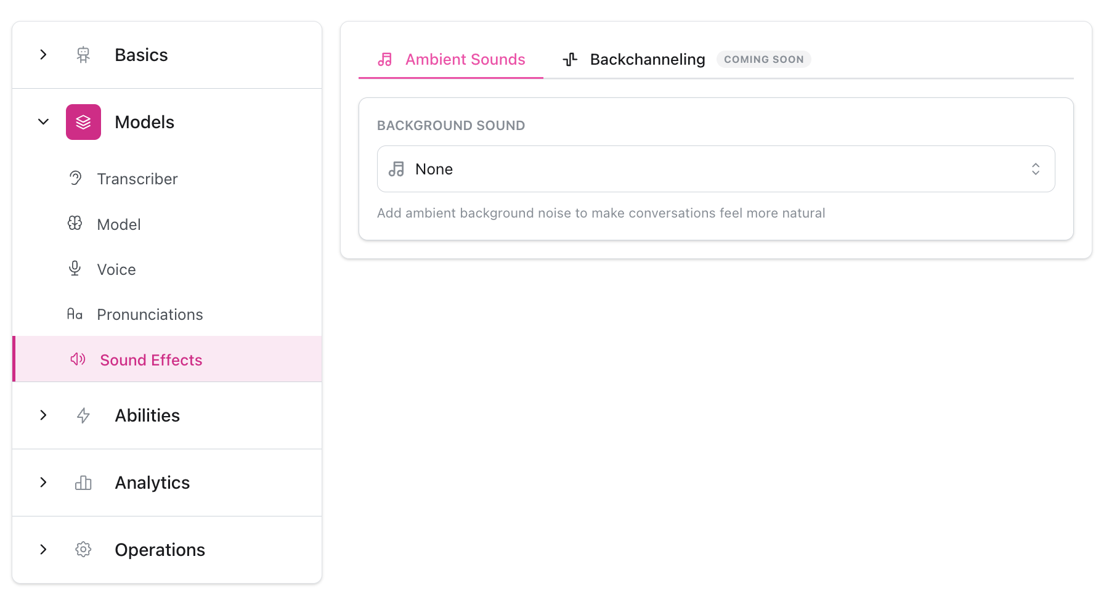The height and width of the screenshot is (604, 1109).
Task: Collapse the Models section
Action: coord(43,121)
